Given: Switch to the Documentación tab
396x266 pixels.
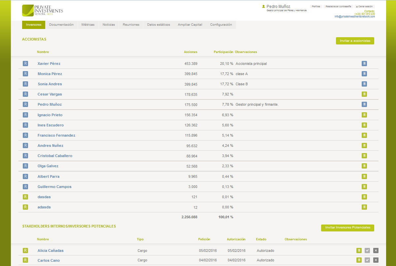Looking at the screenshot, I should click(x=61, y=25).
